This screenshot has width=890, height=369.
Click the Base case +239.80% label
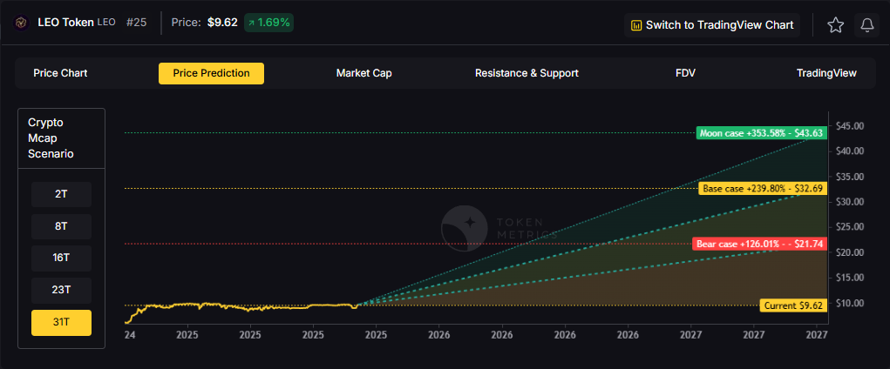(x=763, y=189)
